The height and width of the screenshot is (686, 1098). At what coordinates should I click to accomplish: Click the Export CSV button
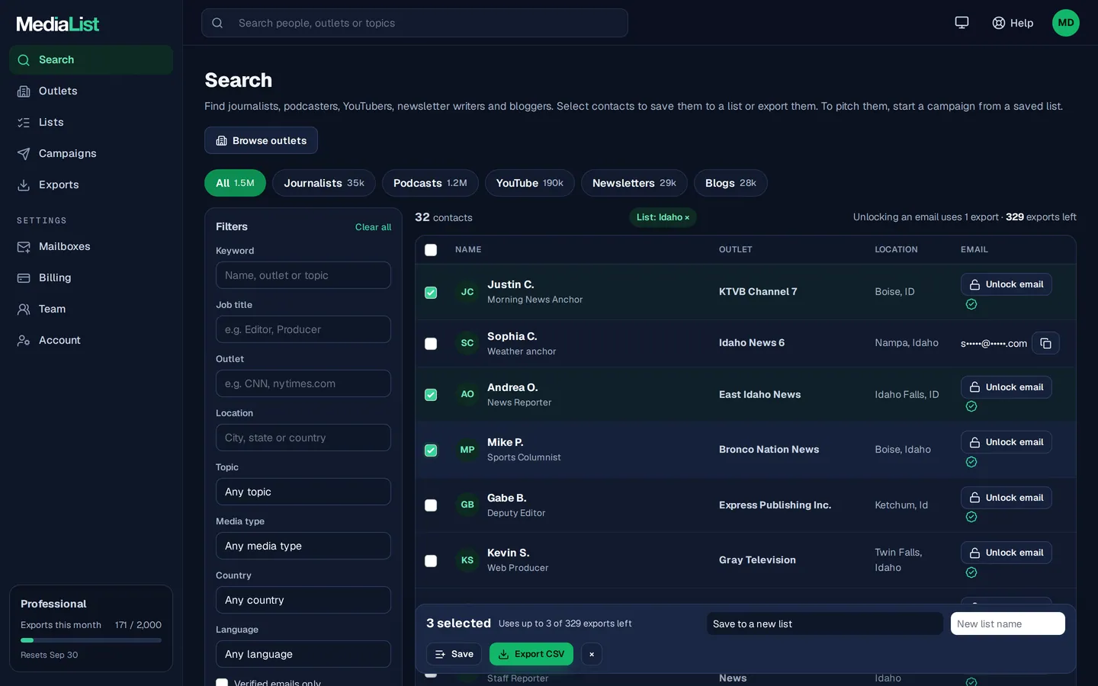[x=531, y=654]
